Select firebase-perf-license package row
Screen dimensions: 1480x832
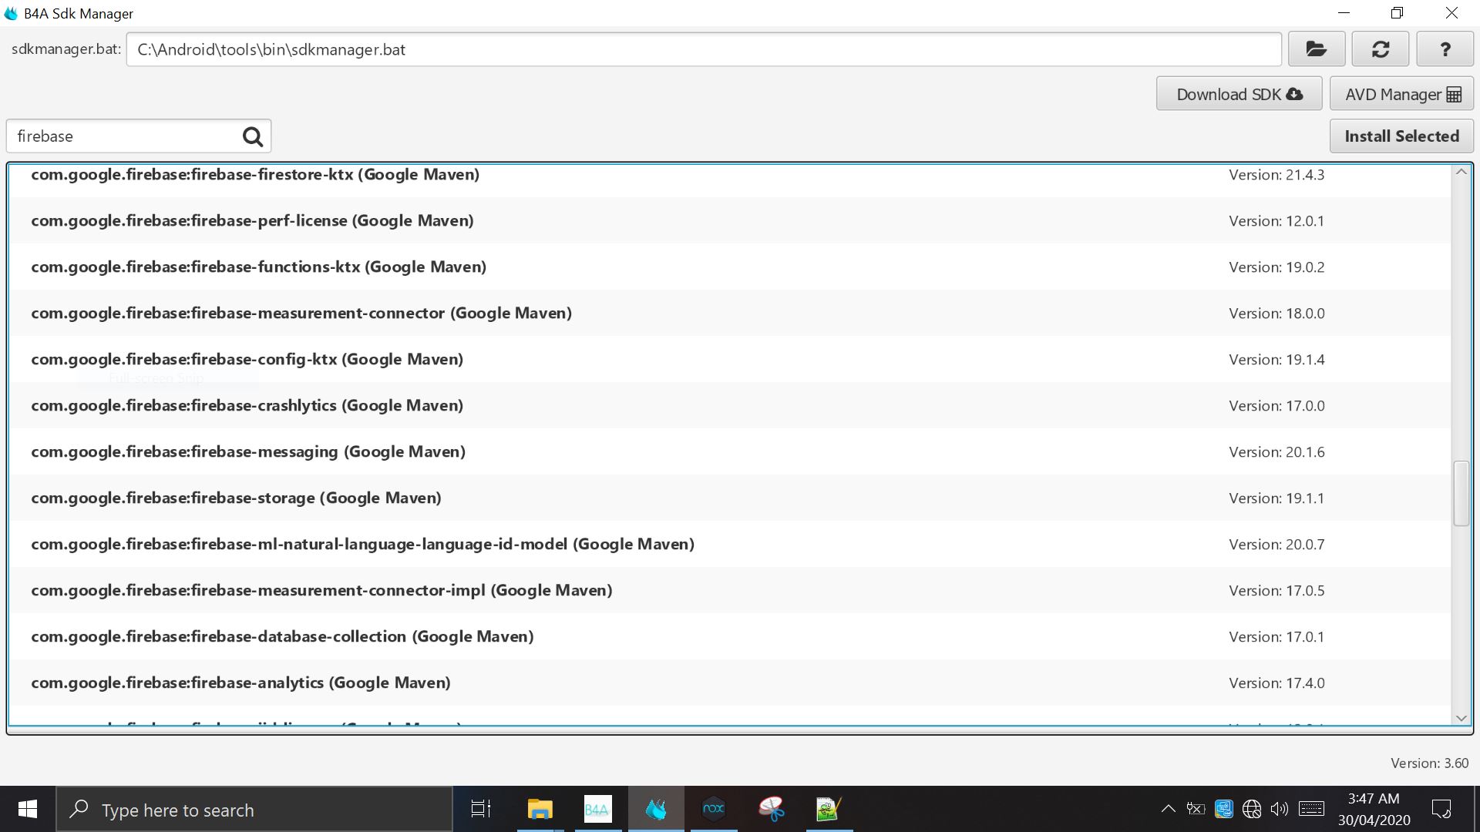pyautogui.click(x=729, y=220)
